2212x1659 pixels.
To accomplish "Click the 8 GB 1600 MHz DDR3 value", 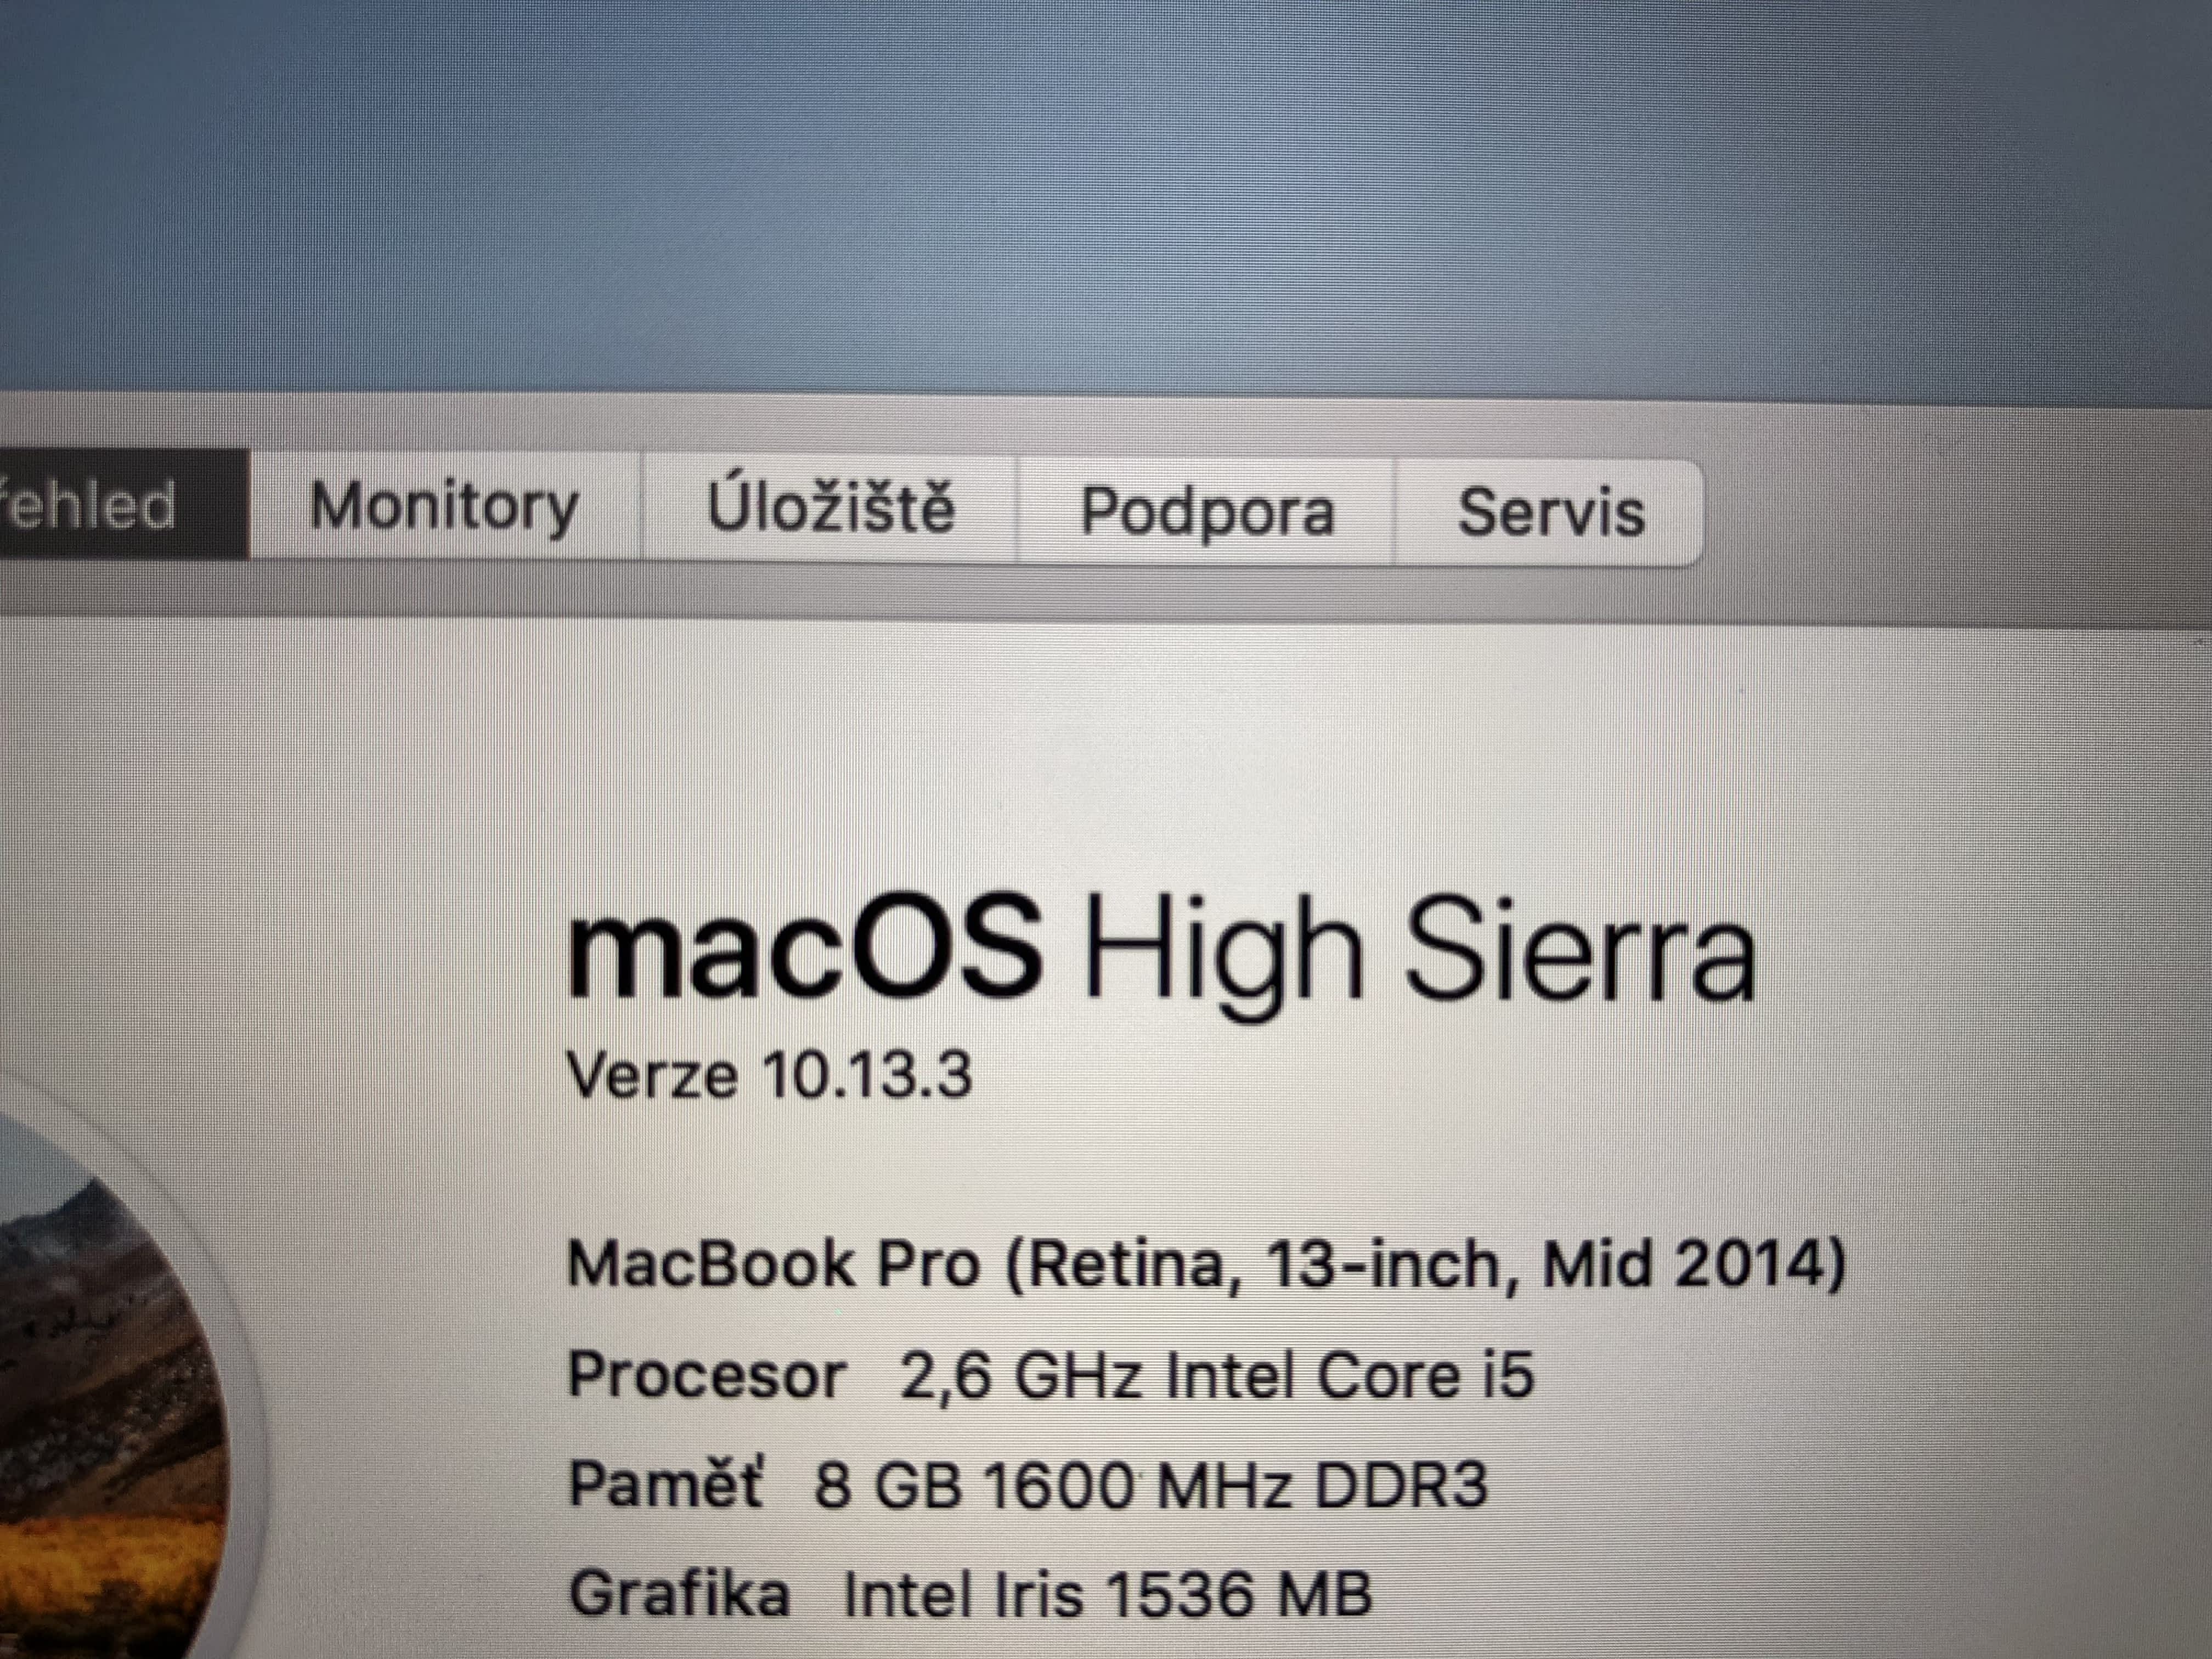I will [1151, 1485].
